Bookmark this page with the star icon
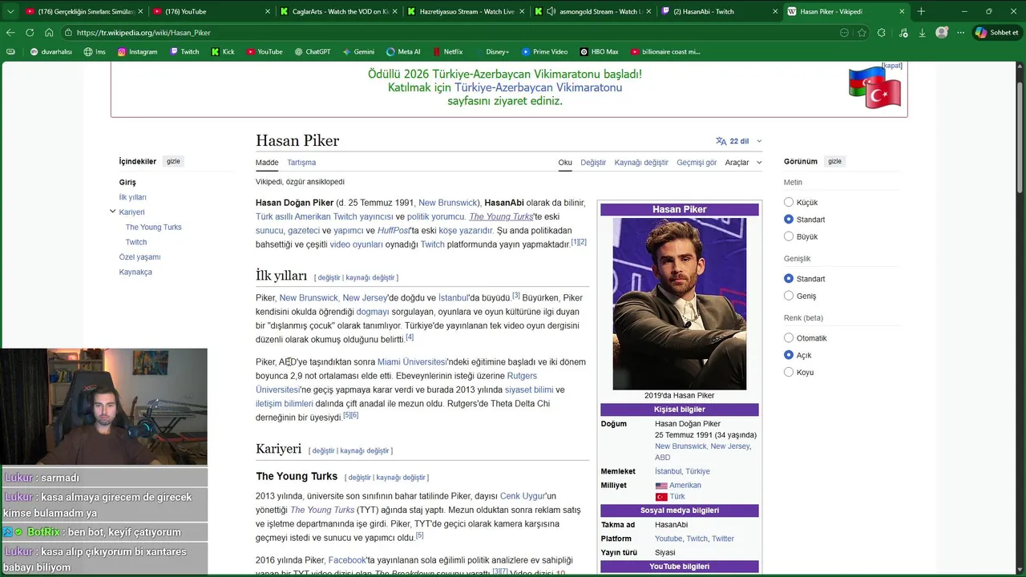 pyautogui.click(x=862, y=33)
